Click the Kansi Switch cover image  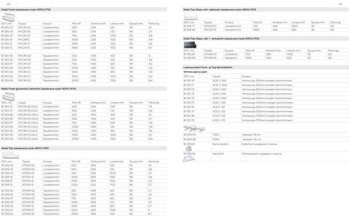(189, 148)
